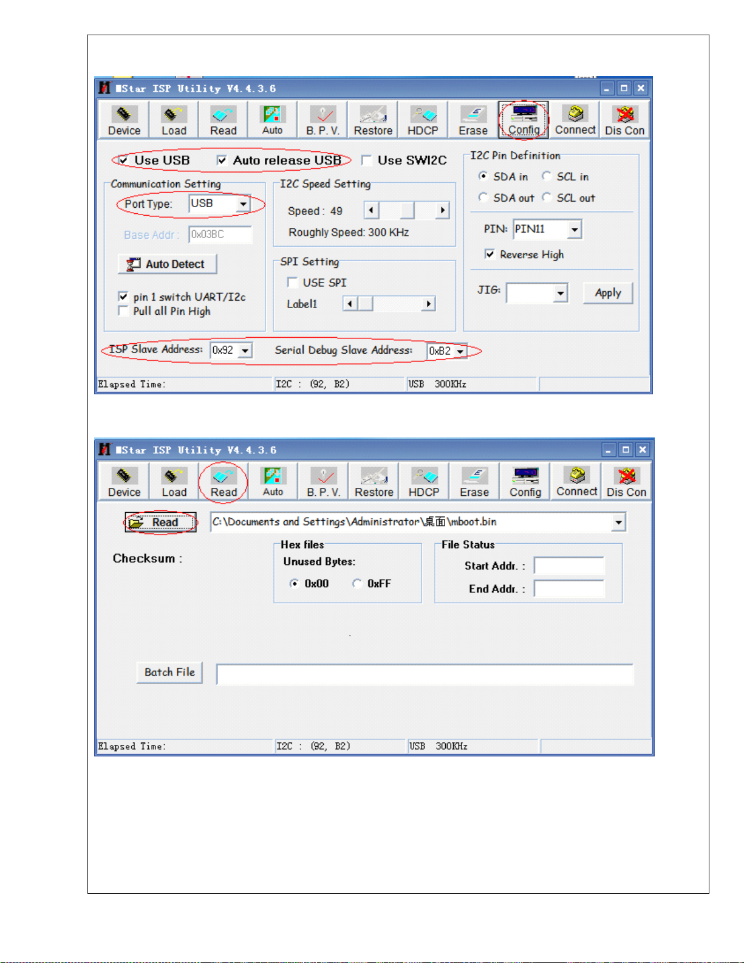Click the Label1 SPI slider right arrow
Screen dimensions: 744x963
429,304
